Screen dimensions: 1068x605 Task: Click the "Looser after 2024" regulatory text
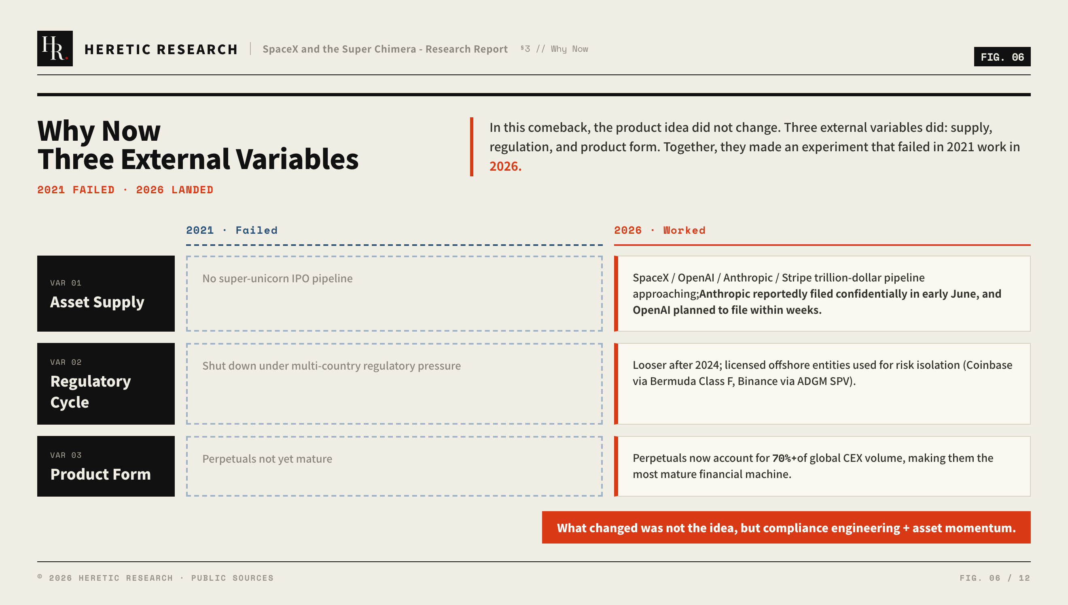822,373
